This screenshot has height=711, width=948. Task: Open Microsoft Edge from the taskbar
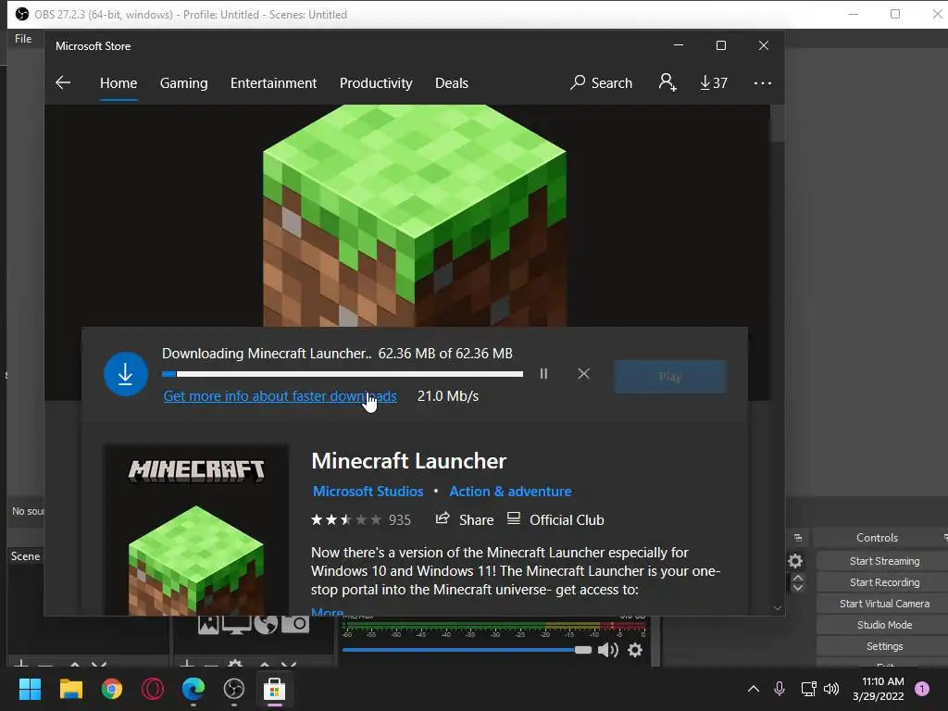point(193,689)
